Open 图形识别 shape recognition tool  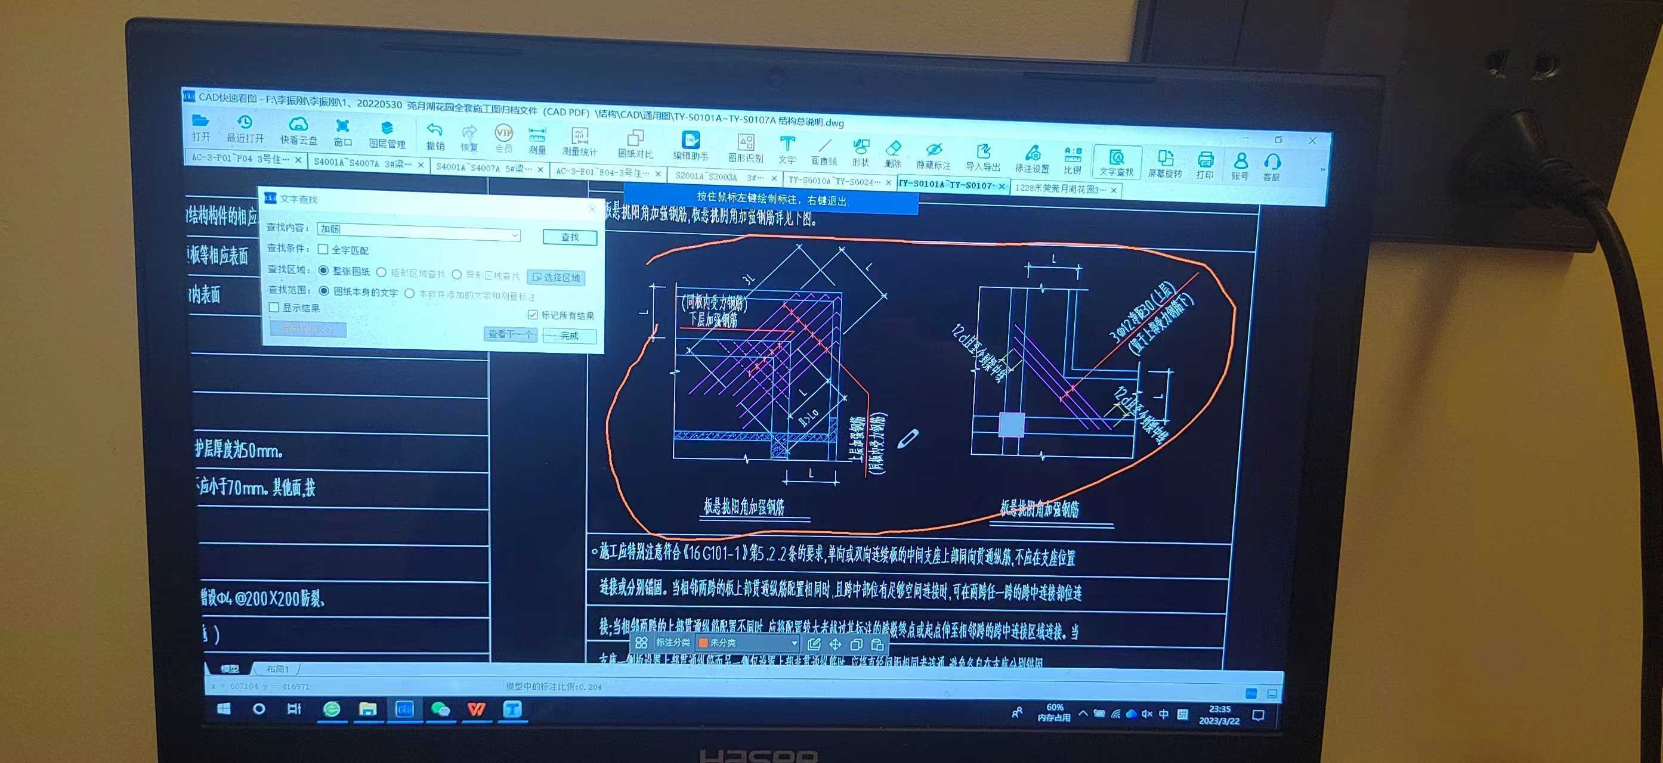746,148
